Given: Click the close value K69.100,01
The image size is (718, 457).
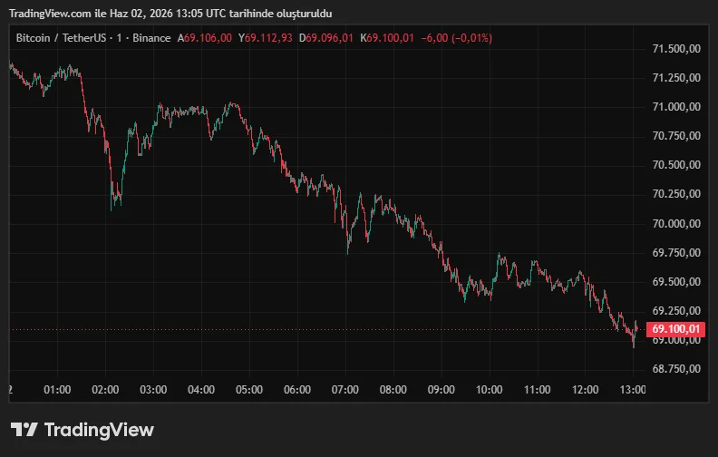Looking at the screenshot, I should coord(387,38).
